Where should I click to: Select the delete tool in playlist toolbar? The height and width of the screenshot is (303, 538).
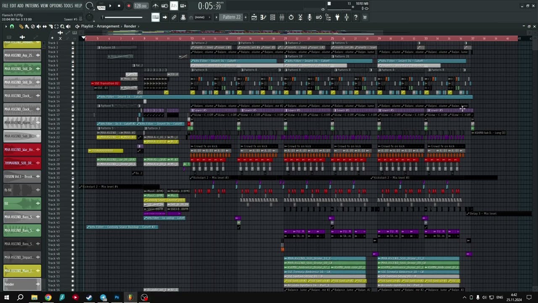[x=33, y=27]
